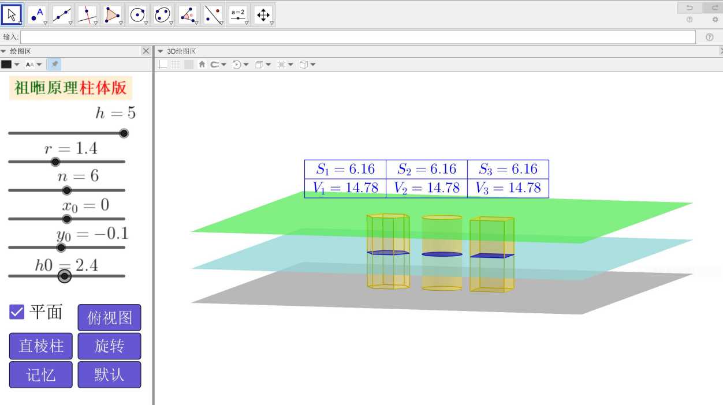Click into the 输入 input field
723x405 pixels.
pyautogui.click(x=358, y=37)
